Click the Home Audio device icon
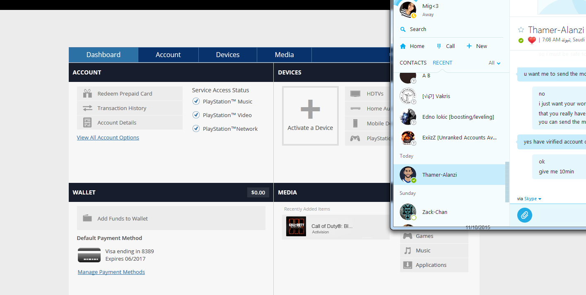 [x=355, y=108]
